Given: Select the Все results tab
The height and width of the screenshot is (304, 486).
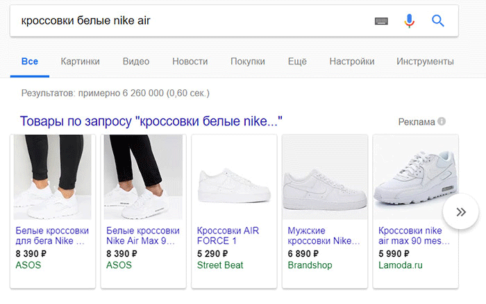Looking at the screenshot, I should [29, 62].
